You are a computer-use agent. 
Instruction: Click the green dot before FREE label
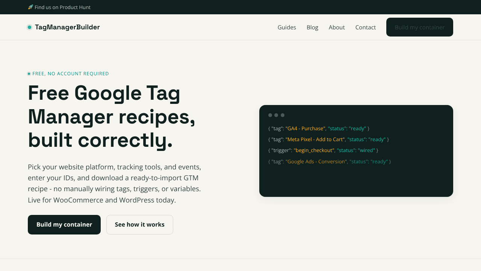pyautogui.click(x=29, y=74)
